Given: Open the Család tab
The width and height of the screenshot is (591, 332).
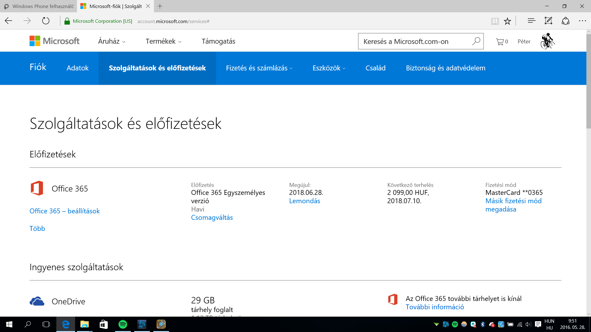Looking at the screenshot, I should tap(376, 68).
